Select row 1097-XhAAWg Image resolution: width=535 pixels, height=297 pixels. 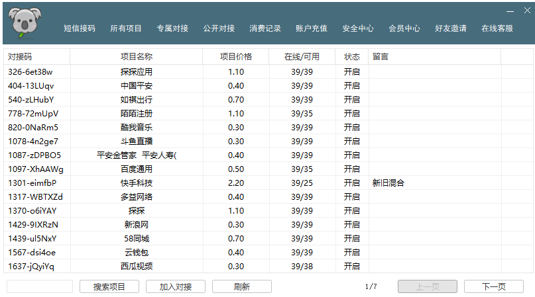268,169
